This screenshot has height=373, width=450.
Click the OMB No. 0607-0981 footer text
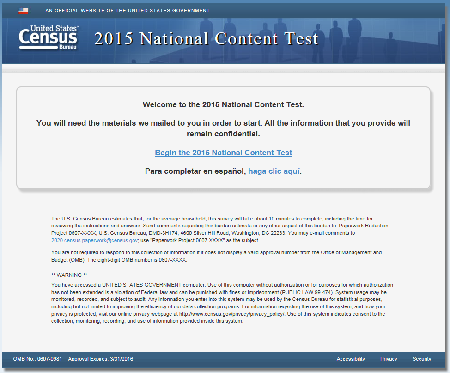(x=38, y=359)
